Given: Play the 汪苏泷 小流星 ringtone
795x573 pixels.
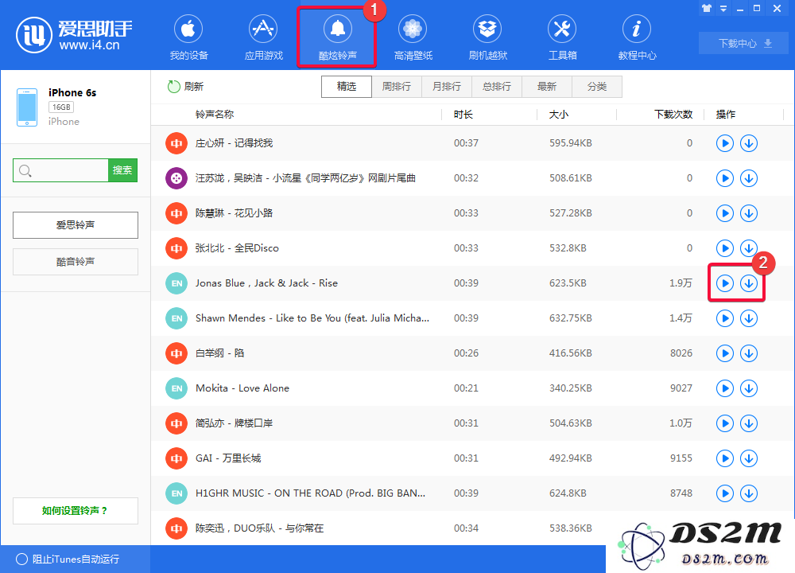Looking at the screenshot, I should click(x=725, y=178).
